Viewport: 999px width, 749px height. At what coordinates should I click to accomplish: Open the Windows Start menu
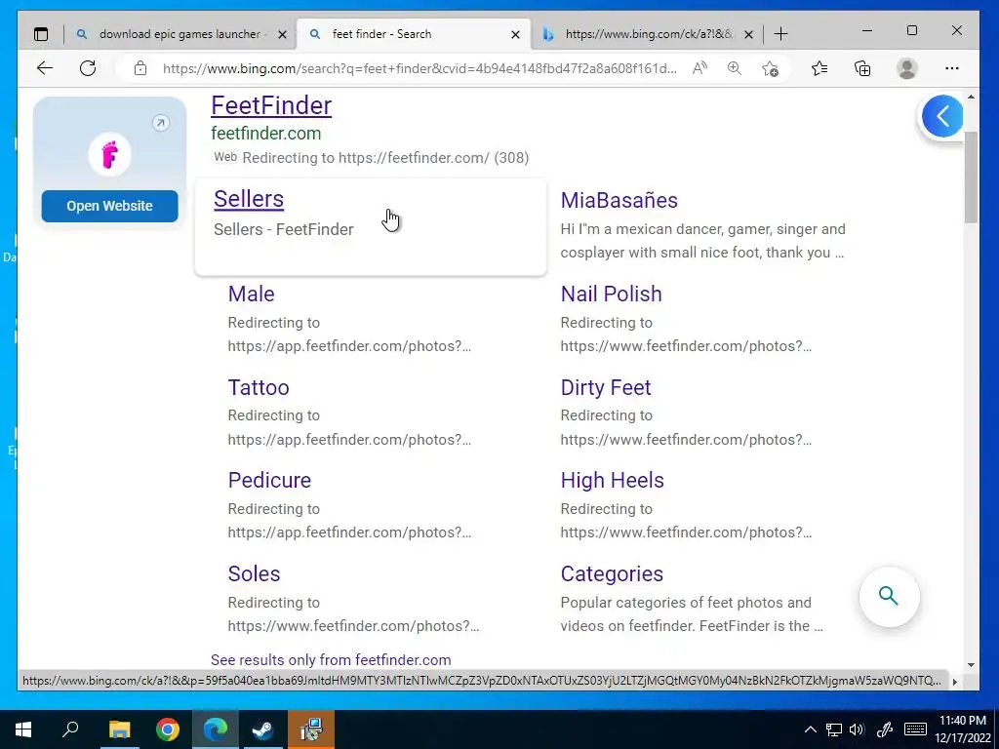23,729
